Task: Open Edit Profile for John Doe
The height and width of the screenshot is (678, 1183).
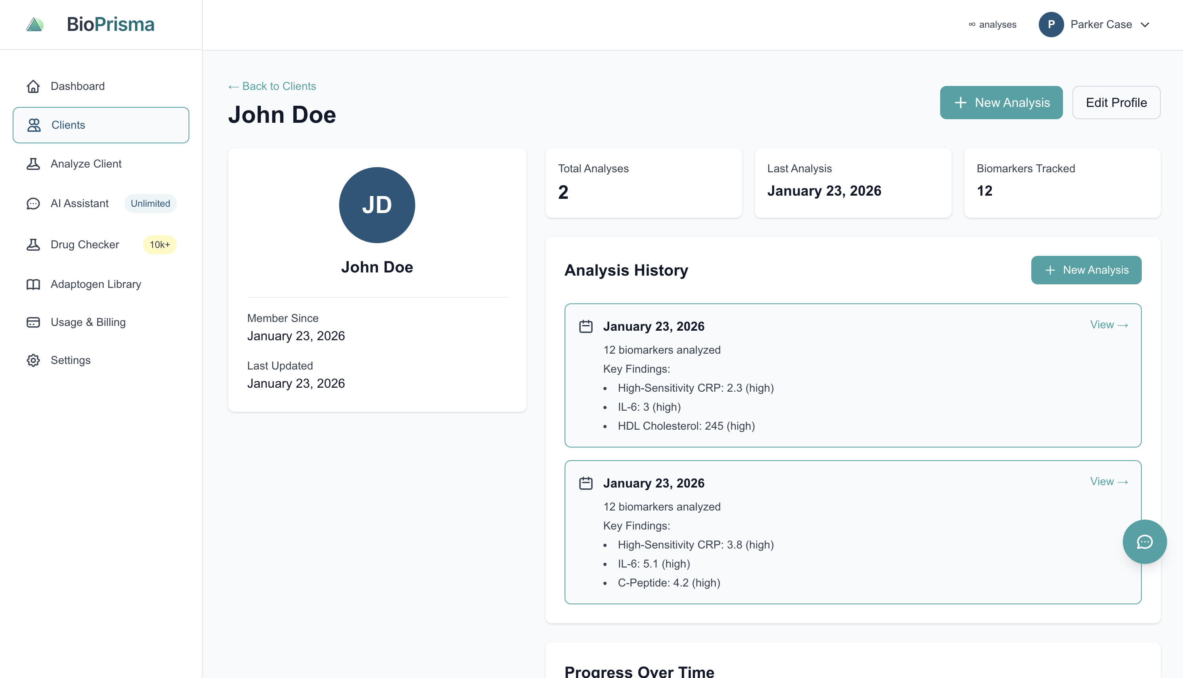Action: [x=1116, y=103]
